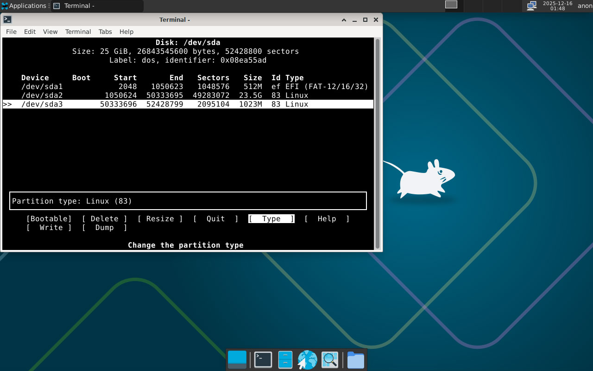The height and width of the screenshot is (371, 593).
Task: Click the date and time clock in panel
Action: (x=557, y=6)
